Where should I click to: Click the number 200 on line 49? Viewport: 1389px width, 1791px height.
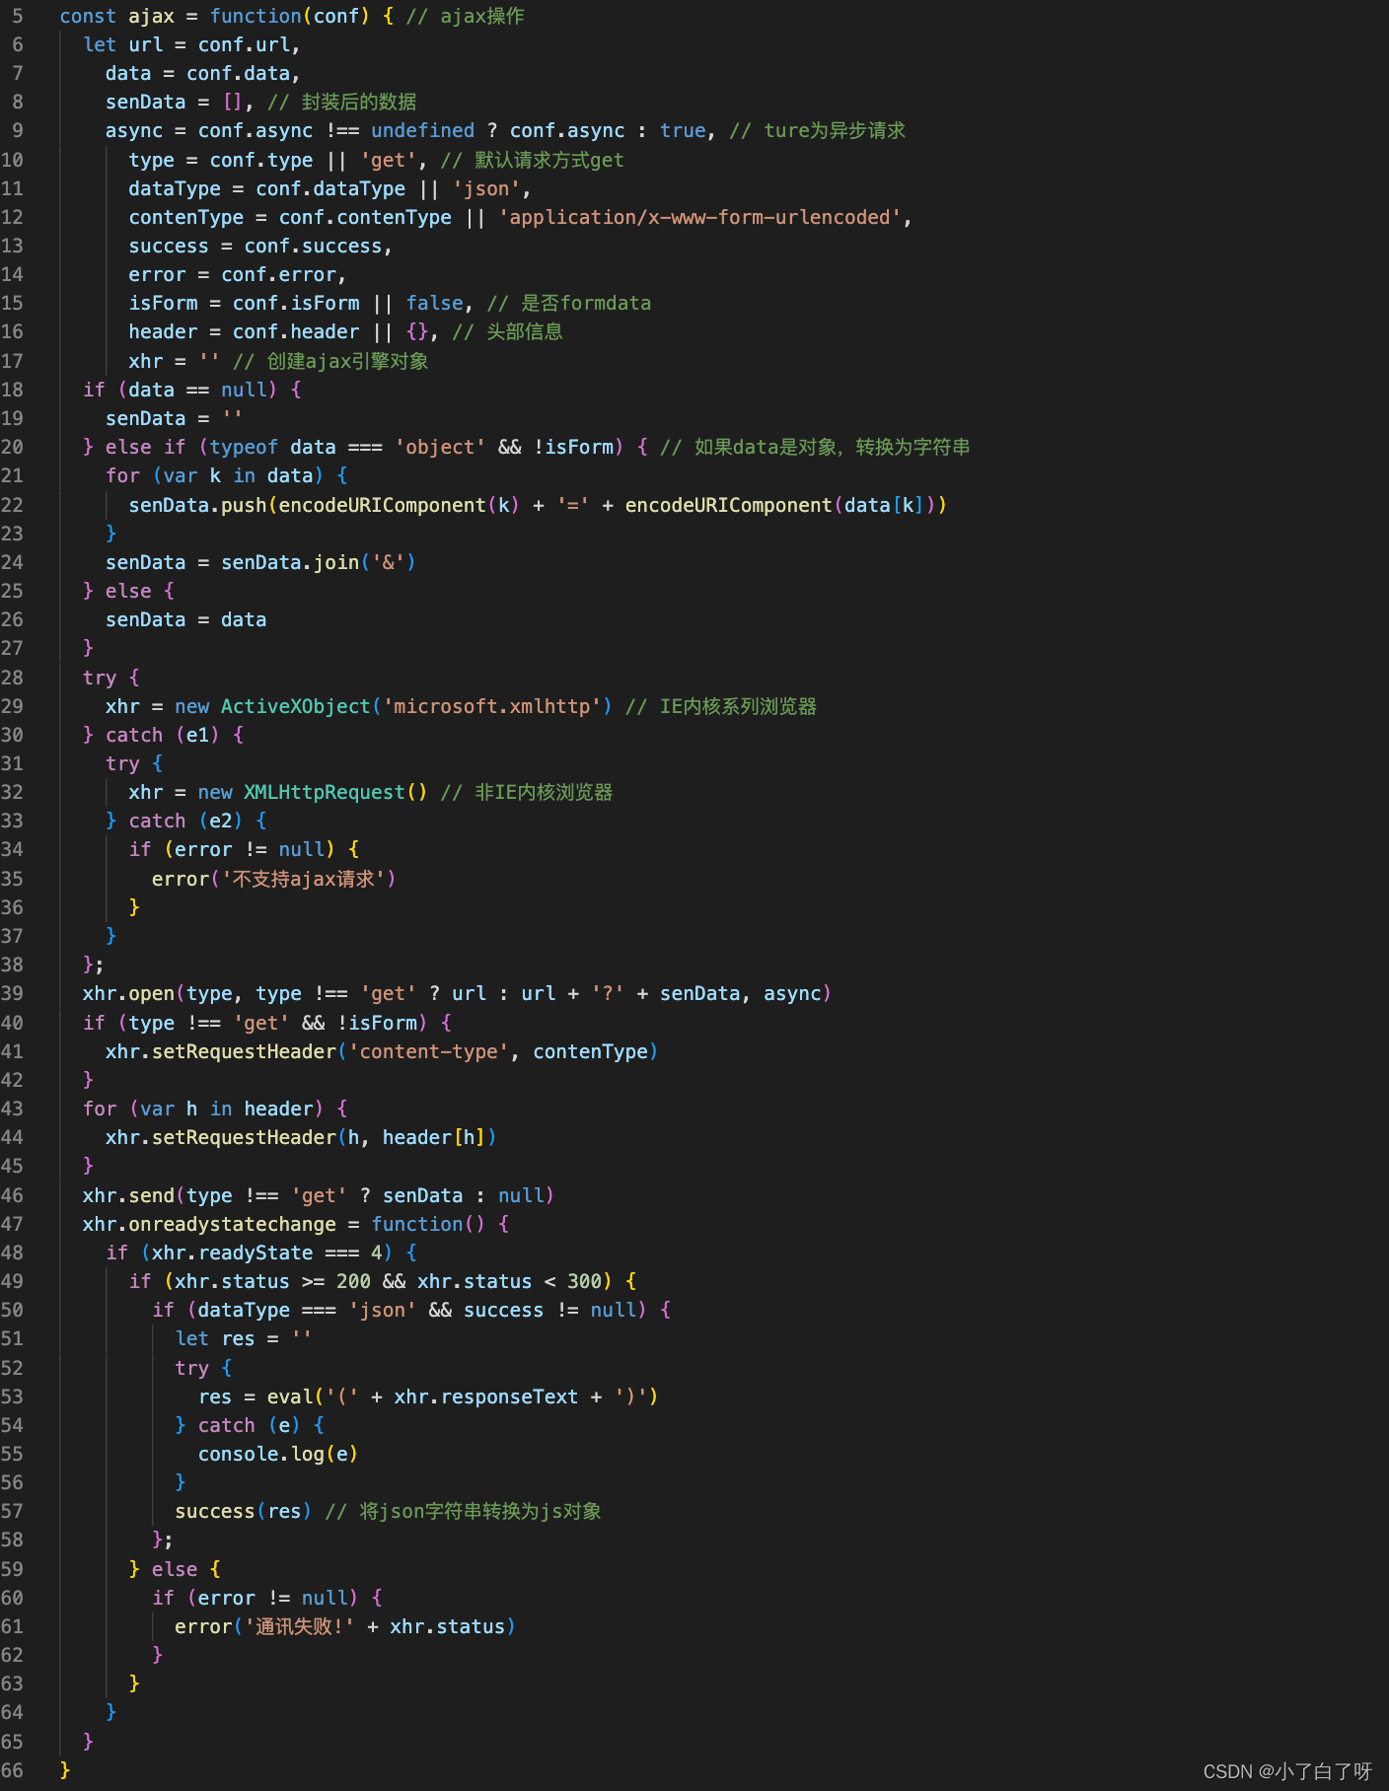(353, 1282)
